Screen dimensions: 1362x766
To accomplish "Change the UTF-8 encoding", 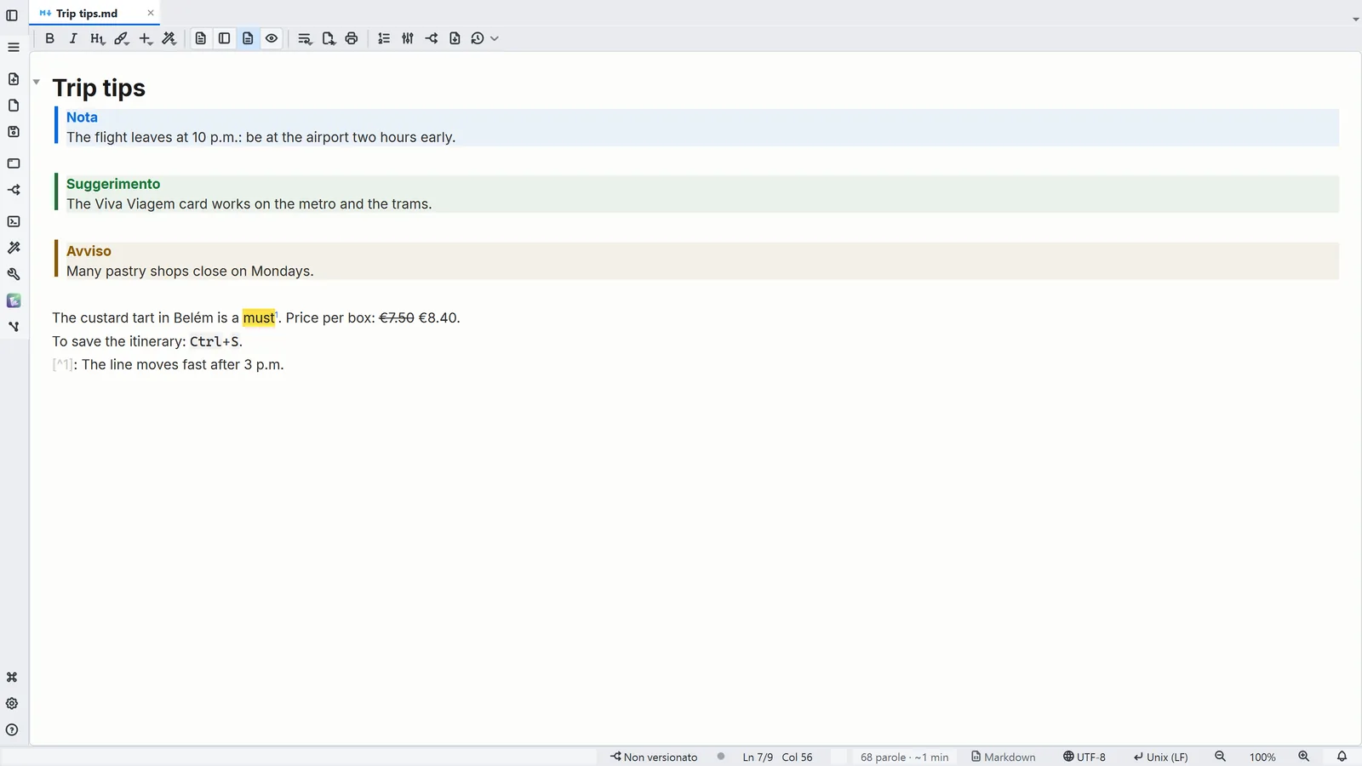I will click(1084, 757).
